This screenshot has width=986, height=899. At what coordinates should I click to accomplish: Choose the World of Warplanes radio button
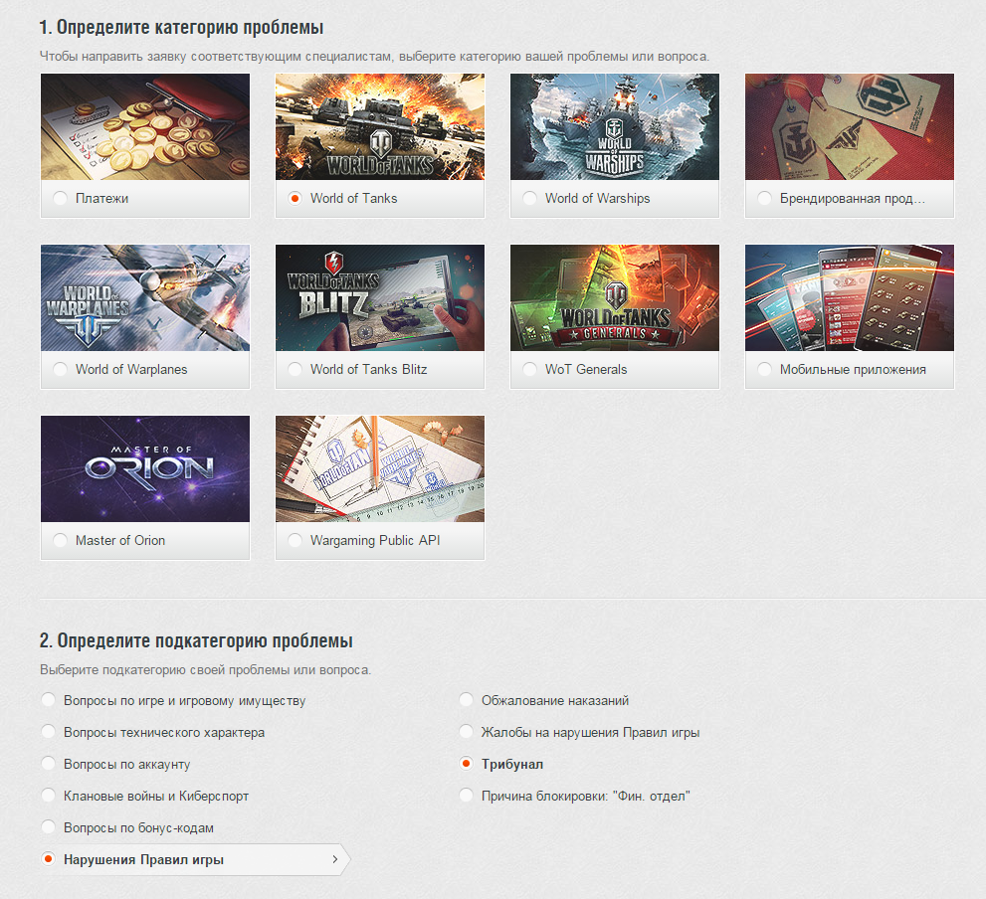[x=60, y=369]
